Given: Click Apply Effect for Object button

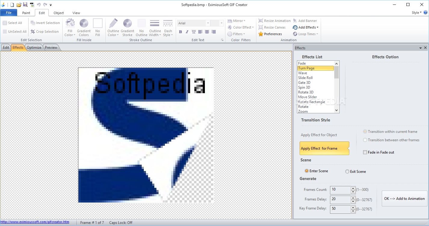Looking at the screenshot, I should tap(319, 135).
